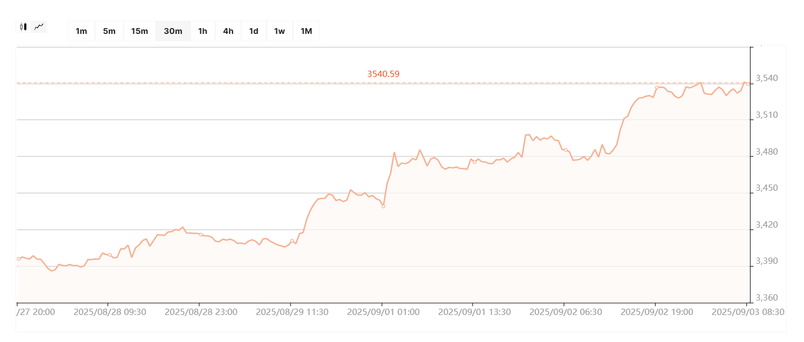Click the 2025/08/29 11:30 time label
Viewport: 804px width, 342px height.
click(292, 312)
